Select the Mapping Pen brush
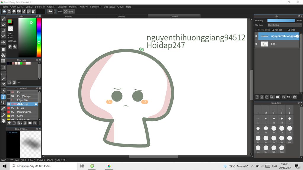Image resolution: width=303 pixels, height=170 pixels. pyautogui.click(x=22, y=112)
